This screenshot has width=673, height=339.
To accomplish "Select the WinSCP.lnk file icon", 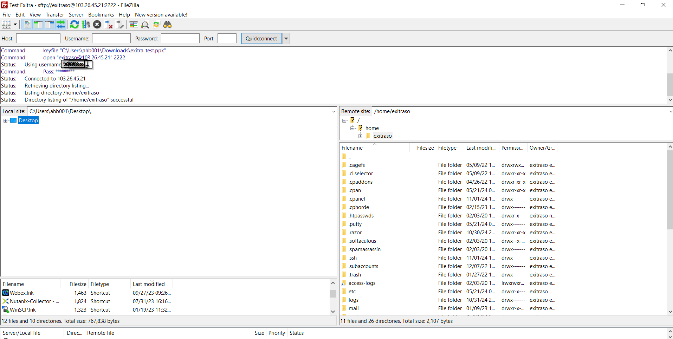I will coord(6,309).
